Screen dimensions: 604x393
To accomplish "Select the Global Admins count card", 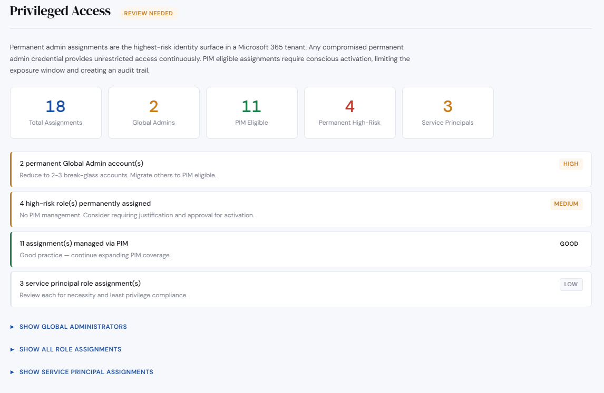I will [x=153, y=113].
